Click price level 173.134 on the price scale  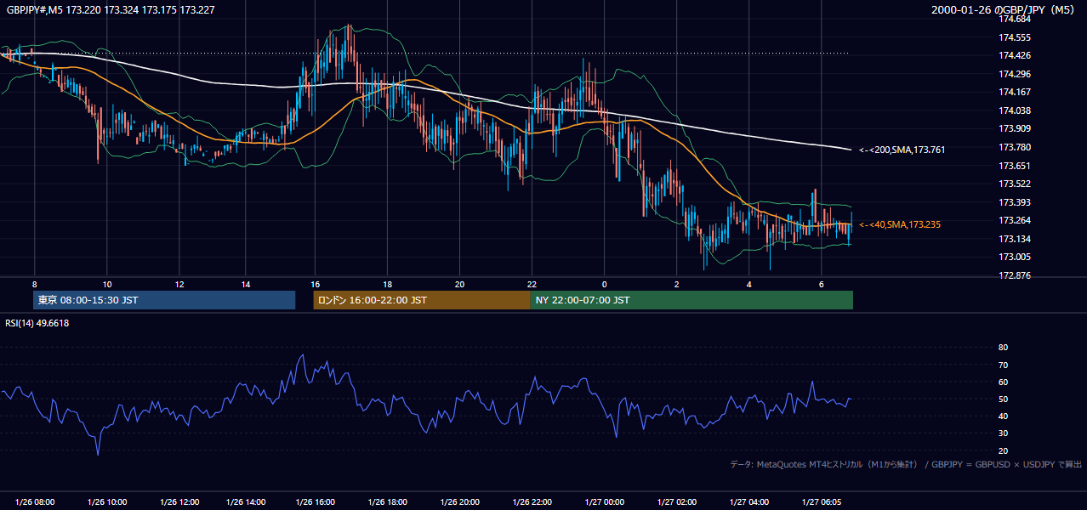point(1015,239)
